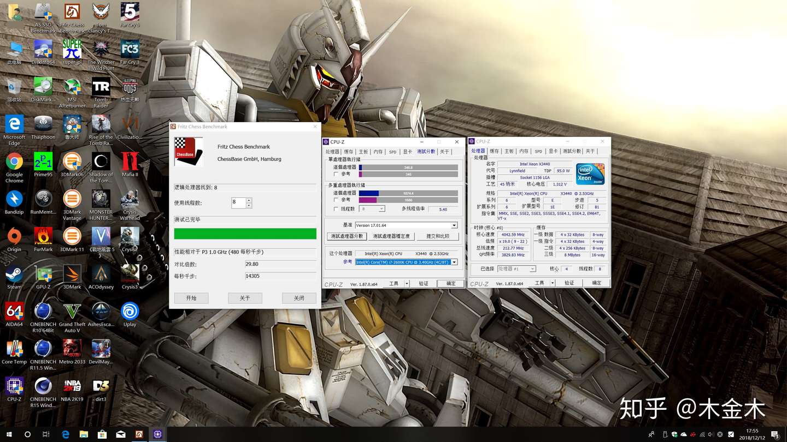Viewport: 787px width, 442px height.
Task: Select the super_pi desktop icon
Action: coord(72,53)
